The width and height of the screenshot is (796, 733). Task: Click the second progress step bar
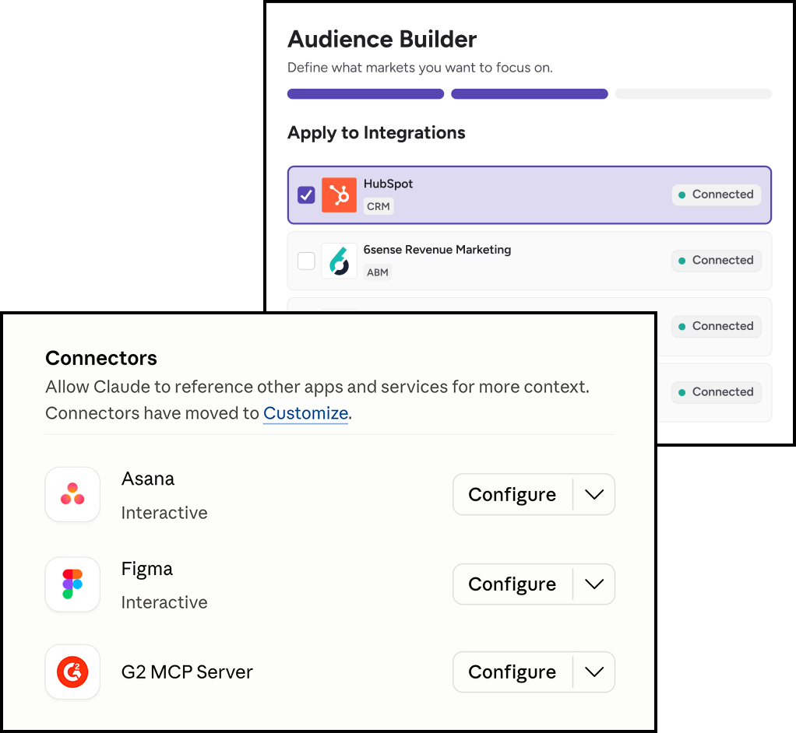[x=530, y=94]
